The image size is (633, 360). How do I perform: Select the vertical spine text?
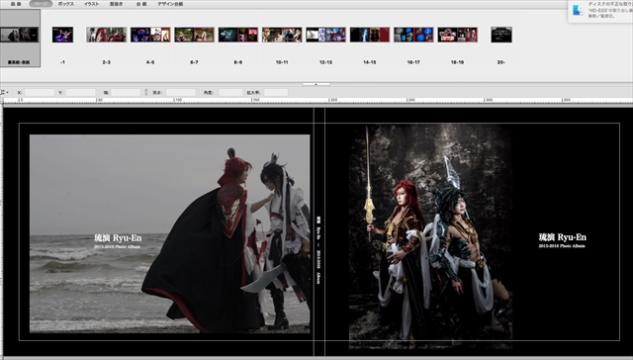318,250
